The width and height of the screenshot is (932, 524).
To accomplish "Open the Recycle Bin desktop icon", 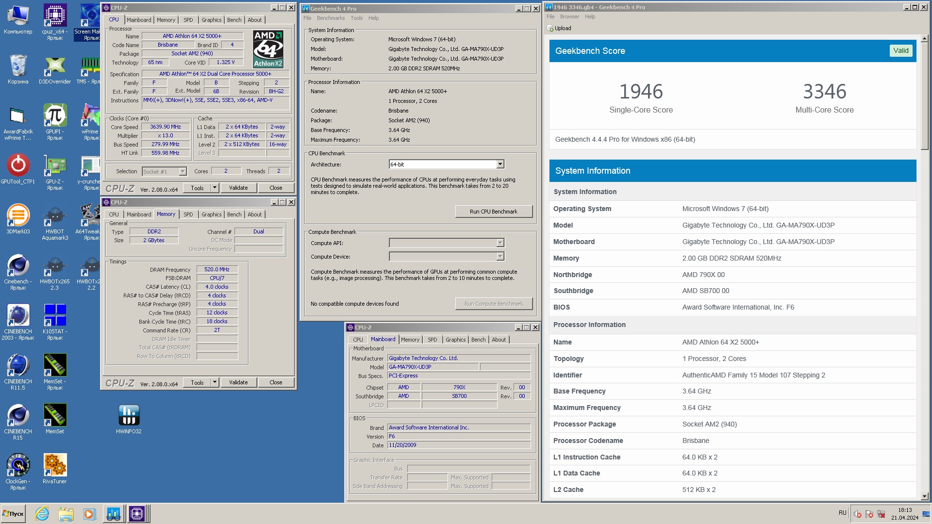I will coord(18,69).
